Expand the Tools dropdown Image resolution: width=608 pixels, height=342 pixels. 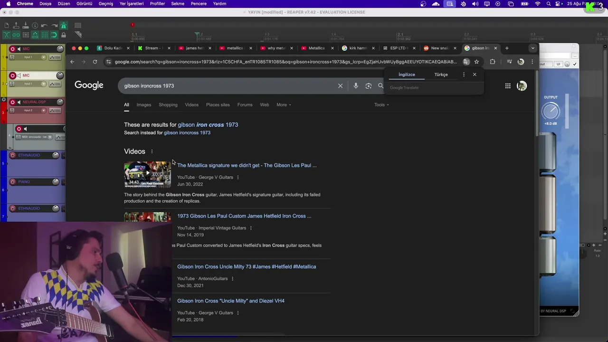click(x=381, y=105)
